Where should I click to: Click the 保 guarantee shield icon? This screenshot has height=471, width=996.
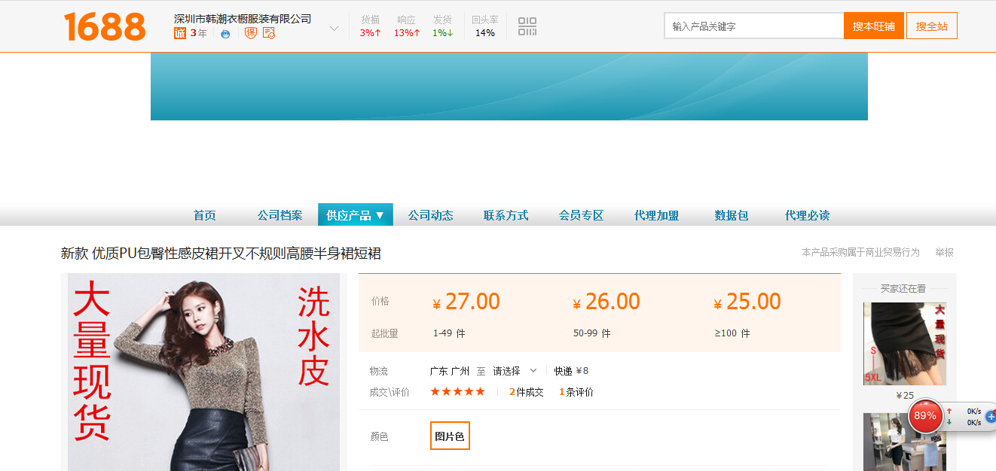251,33
